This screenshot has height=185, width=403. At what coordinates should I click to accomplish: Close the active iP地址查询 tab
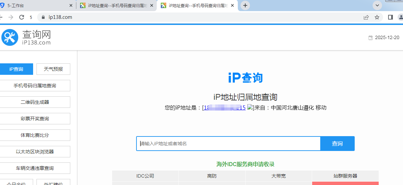pyautogui.click(x=232, y=5)
